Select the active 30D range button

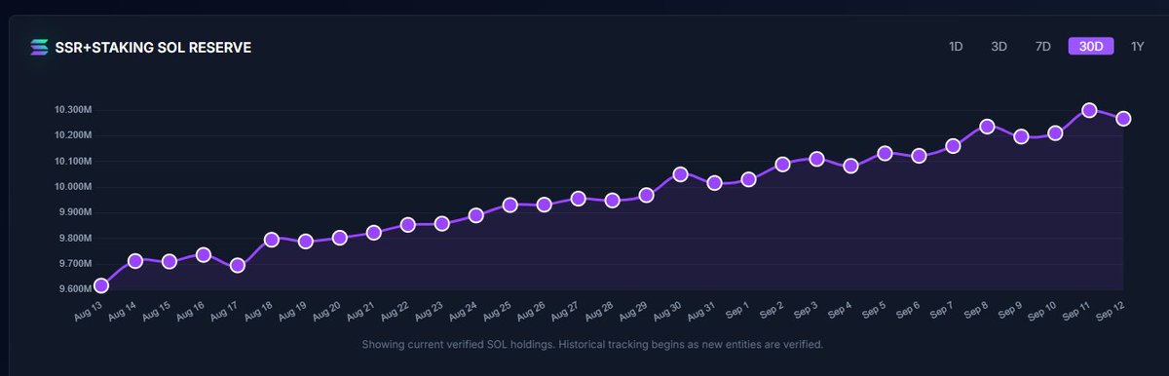click(1091, 47)
